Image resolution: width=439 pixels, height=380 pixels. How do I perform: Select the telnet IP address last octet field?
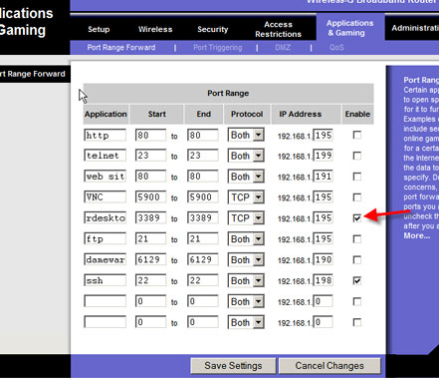323,156
